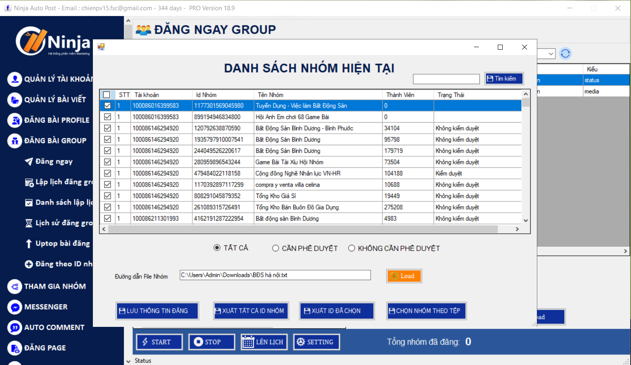Click the Quản lý bài viết sidebar icon
Image resolution: width=631 pixels, height=365 pixels.
tap(15, 100)
